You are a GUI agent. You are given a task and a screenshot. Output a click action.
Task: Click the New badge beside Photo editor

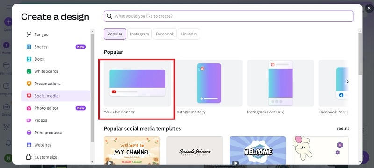coord(80,108)
